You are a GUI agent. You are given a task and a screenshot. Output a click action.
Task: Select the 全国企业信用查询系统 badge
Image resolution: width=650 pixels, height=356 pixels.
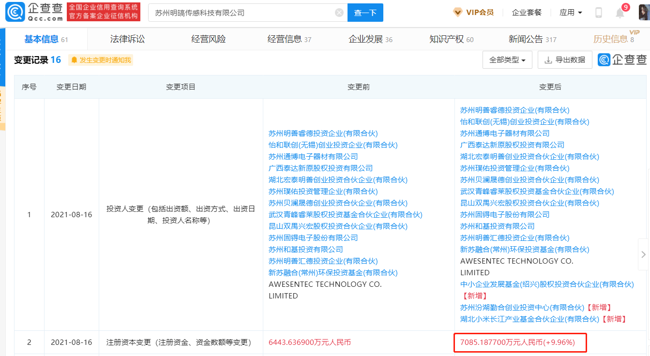[x=103, y=12]
